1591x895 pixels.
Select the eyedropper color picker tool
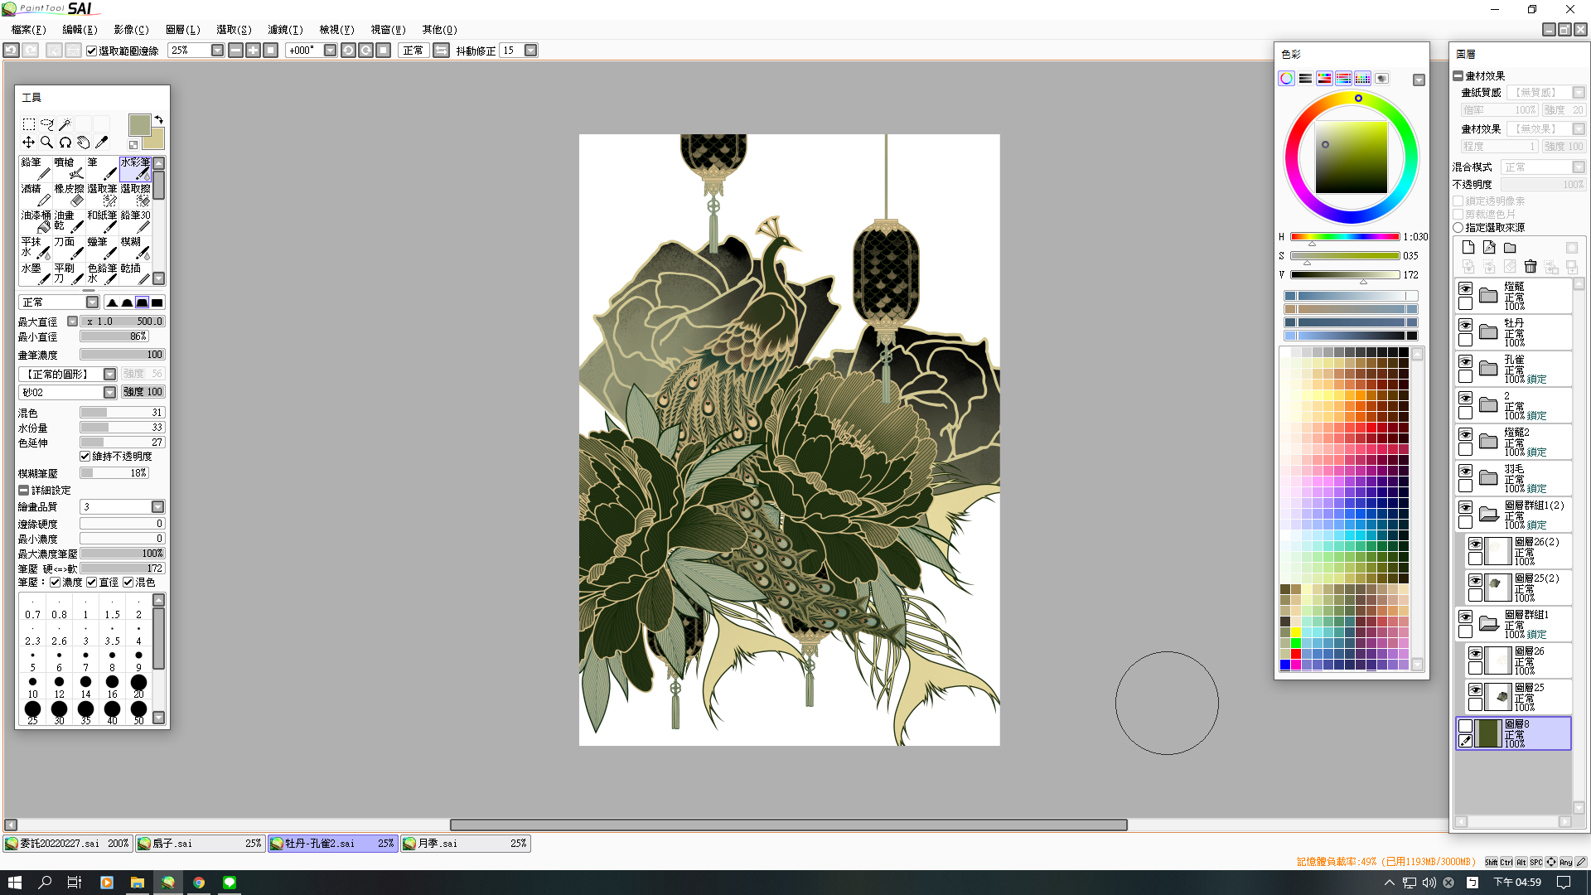coord(101,143)
